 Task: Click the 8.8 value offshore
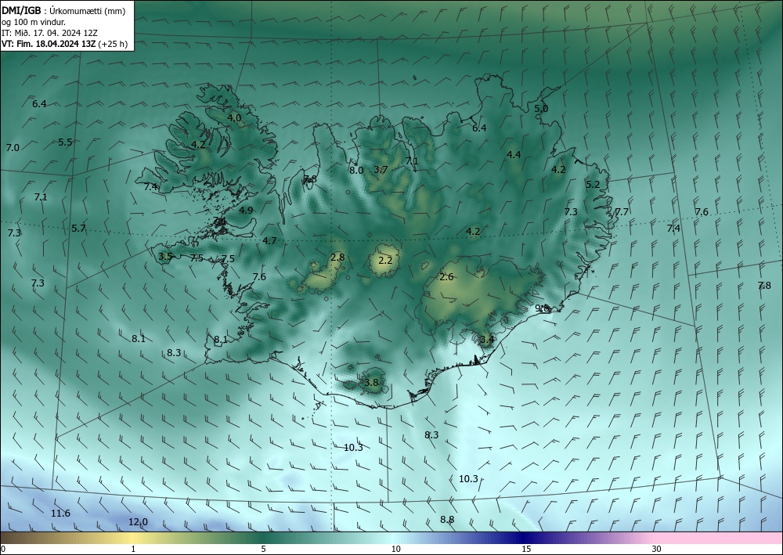click(x=447, y=520)
